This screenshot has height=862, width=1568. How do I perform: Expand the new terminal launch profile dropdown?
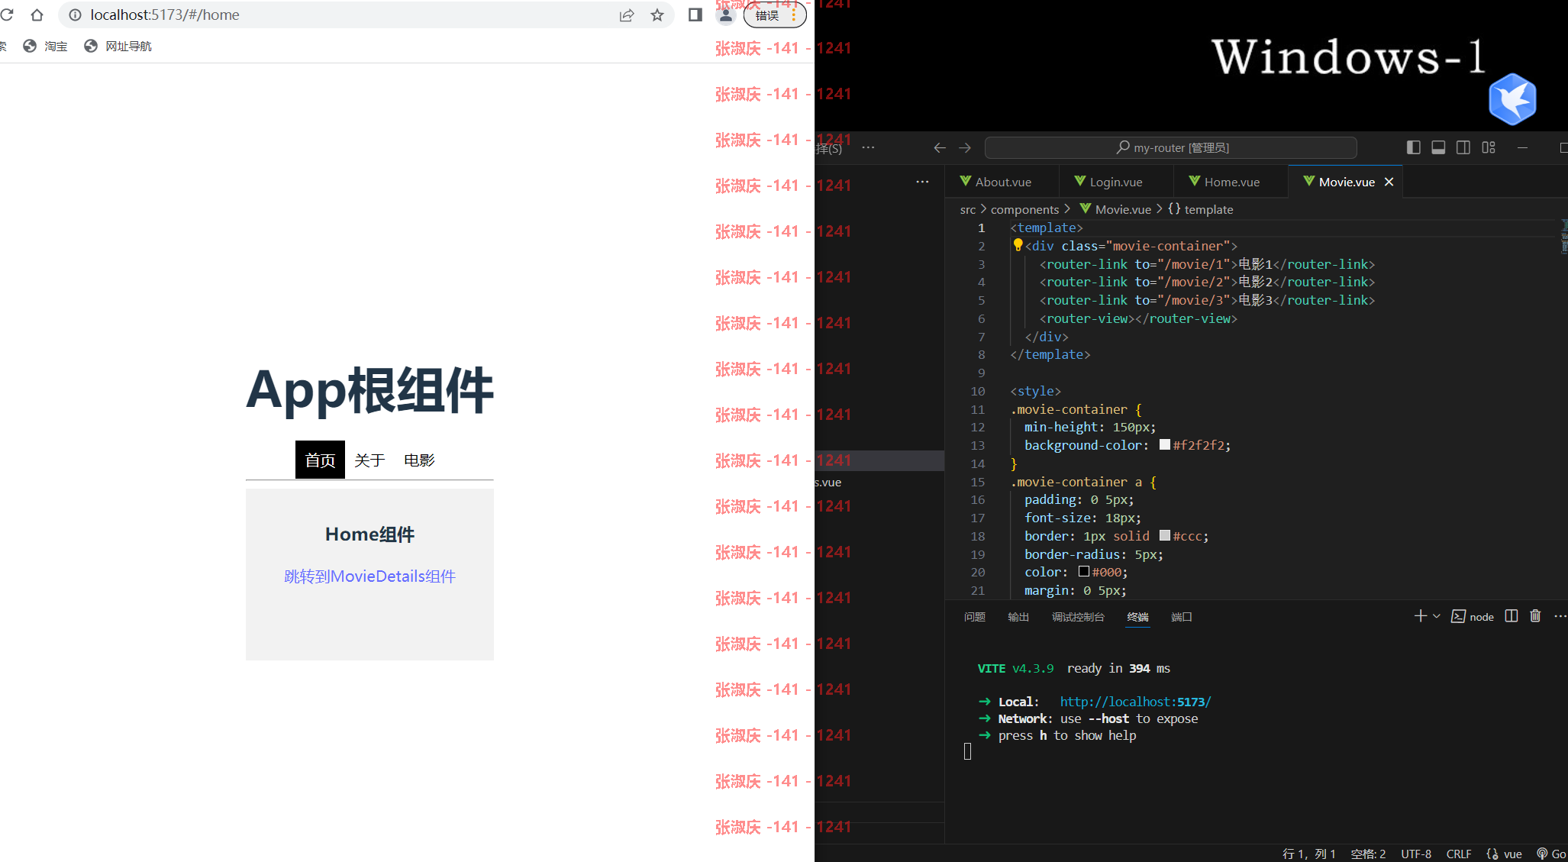tap(1437, 616)
